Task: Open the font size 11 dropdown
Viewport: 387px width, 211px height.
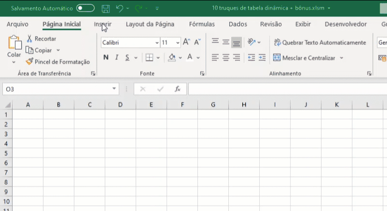Action: [178, 43]
